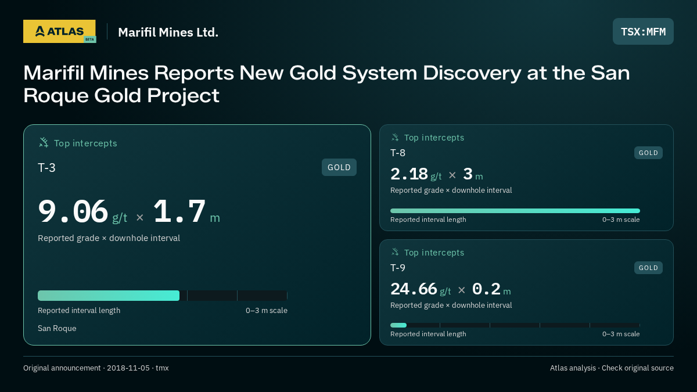Click the Marifil Mines Ltd. company name
The image size is (697, 392).
coord(168,32)
